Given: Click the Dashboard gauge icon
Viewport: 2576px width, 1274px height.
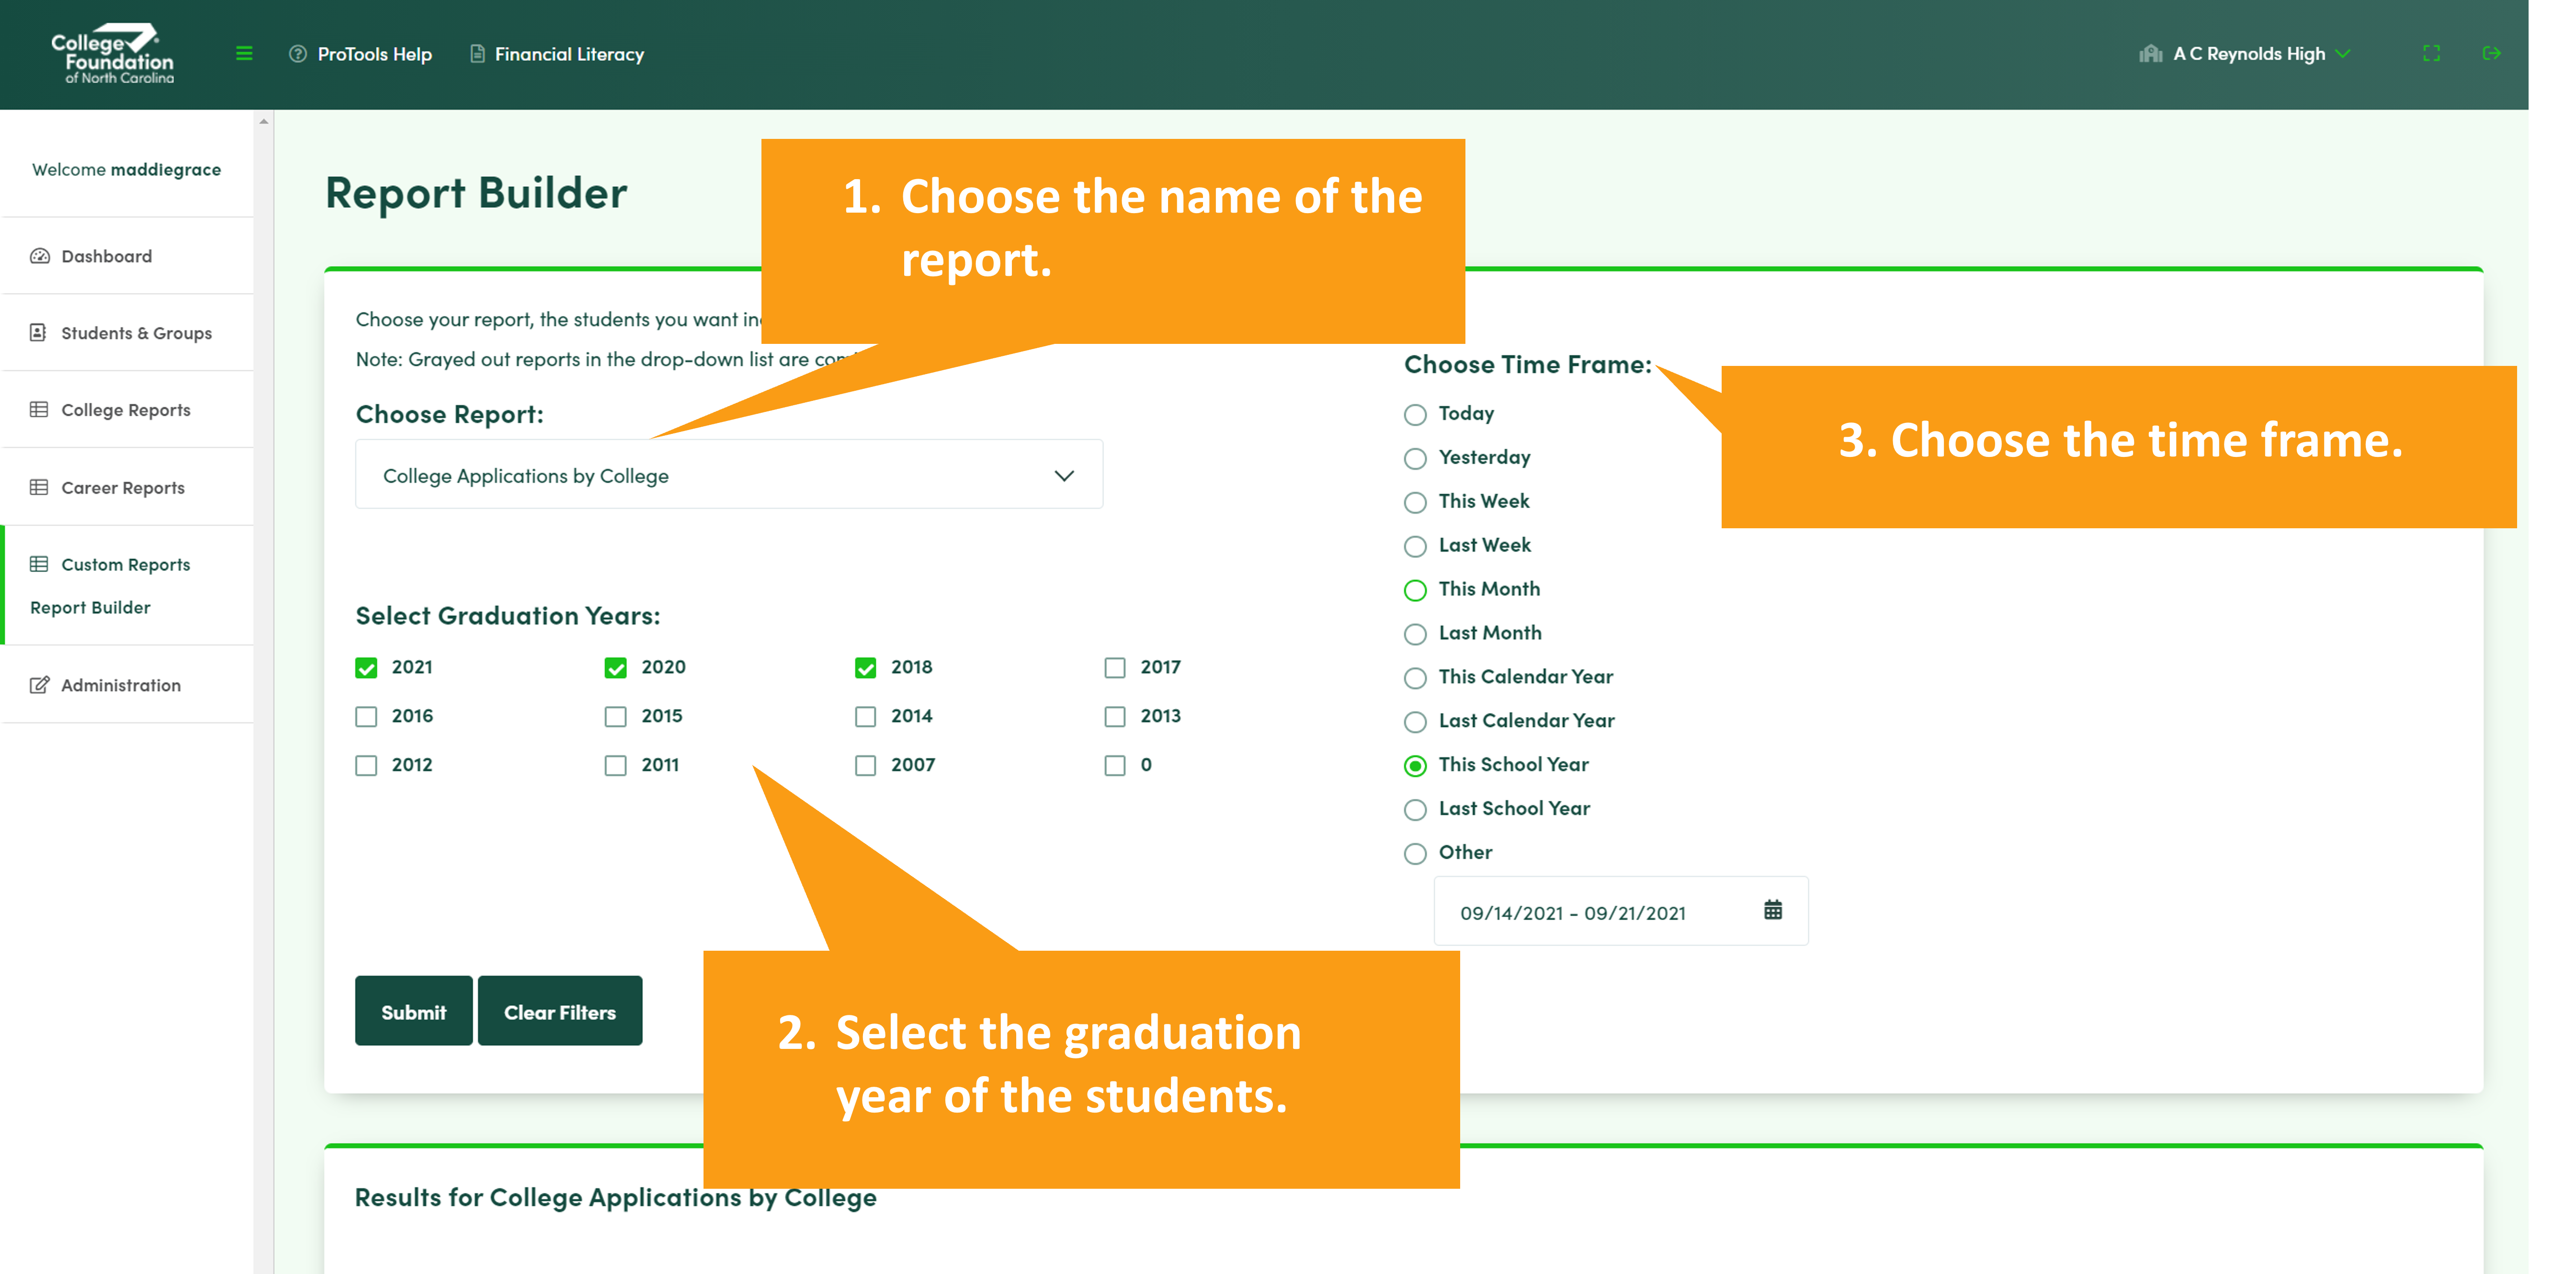Looking at the screenshot, I should (x=40, y=256).
